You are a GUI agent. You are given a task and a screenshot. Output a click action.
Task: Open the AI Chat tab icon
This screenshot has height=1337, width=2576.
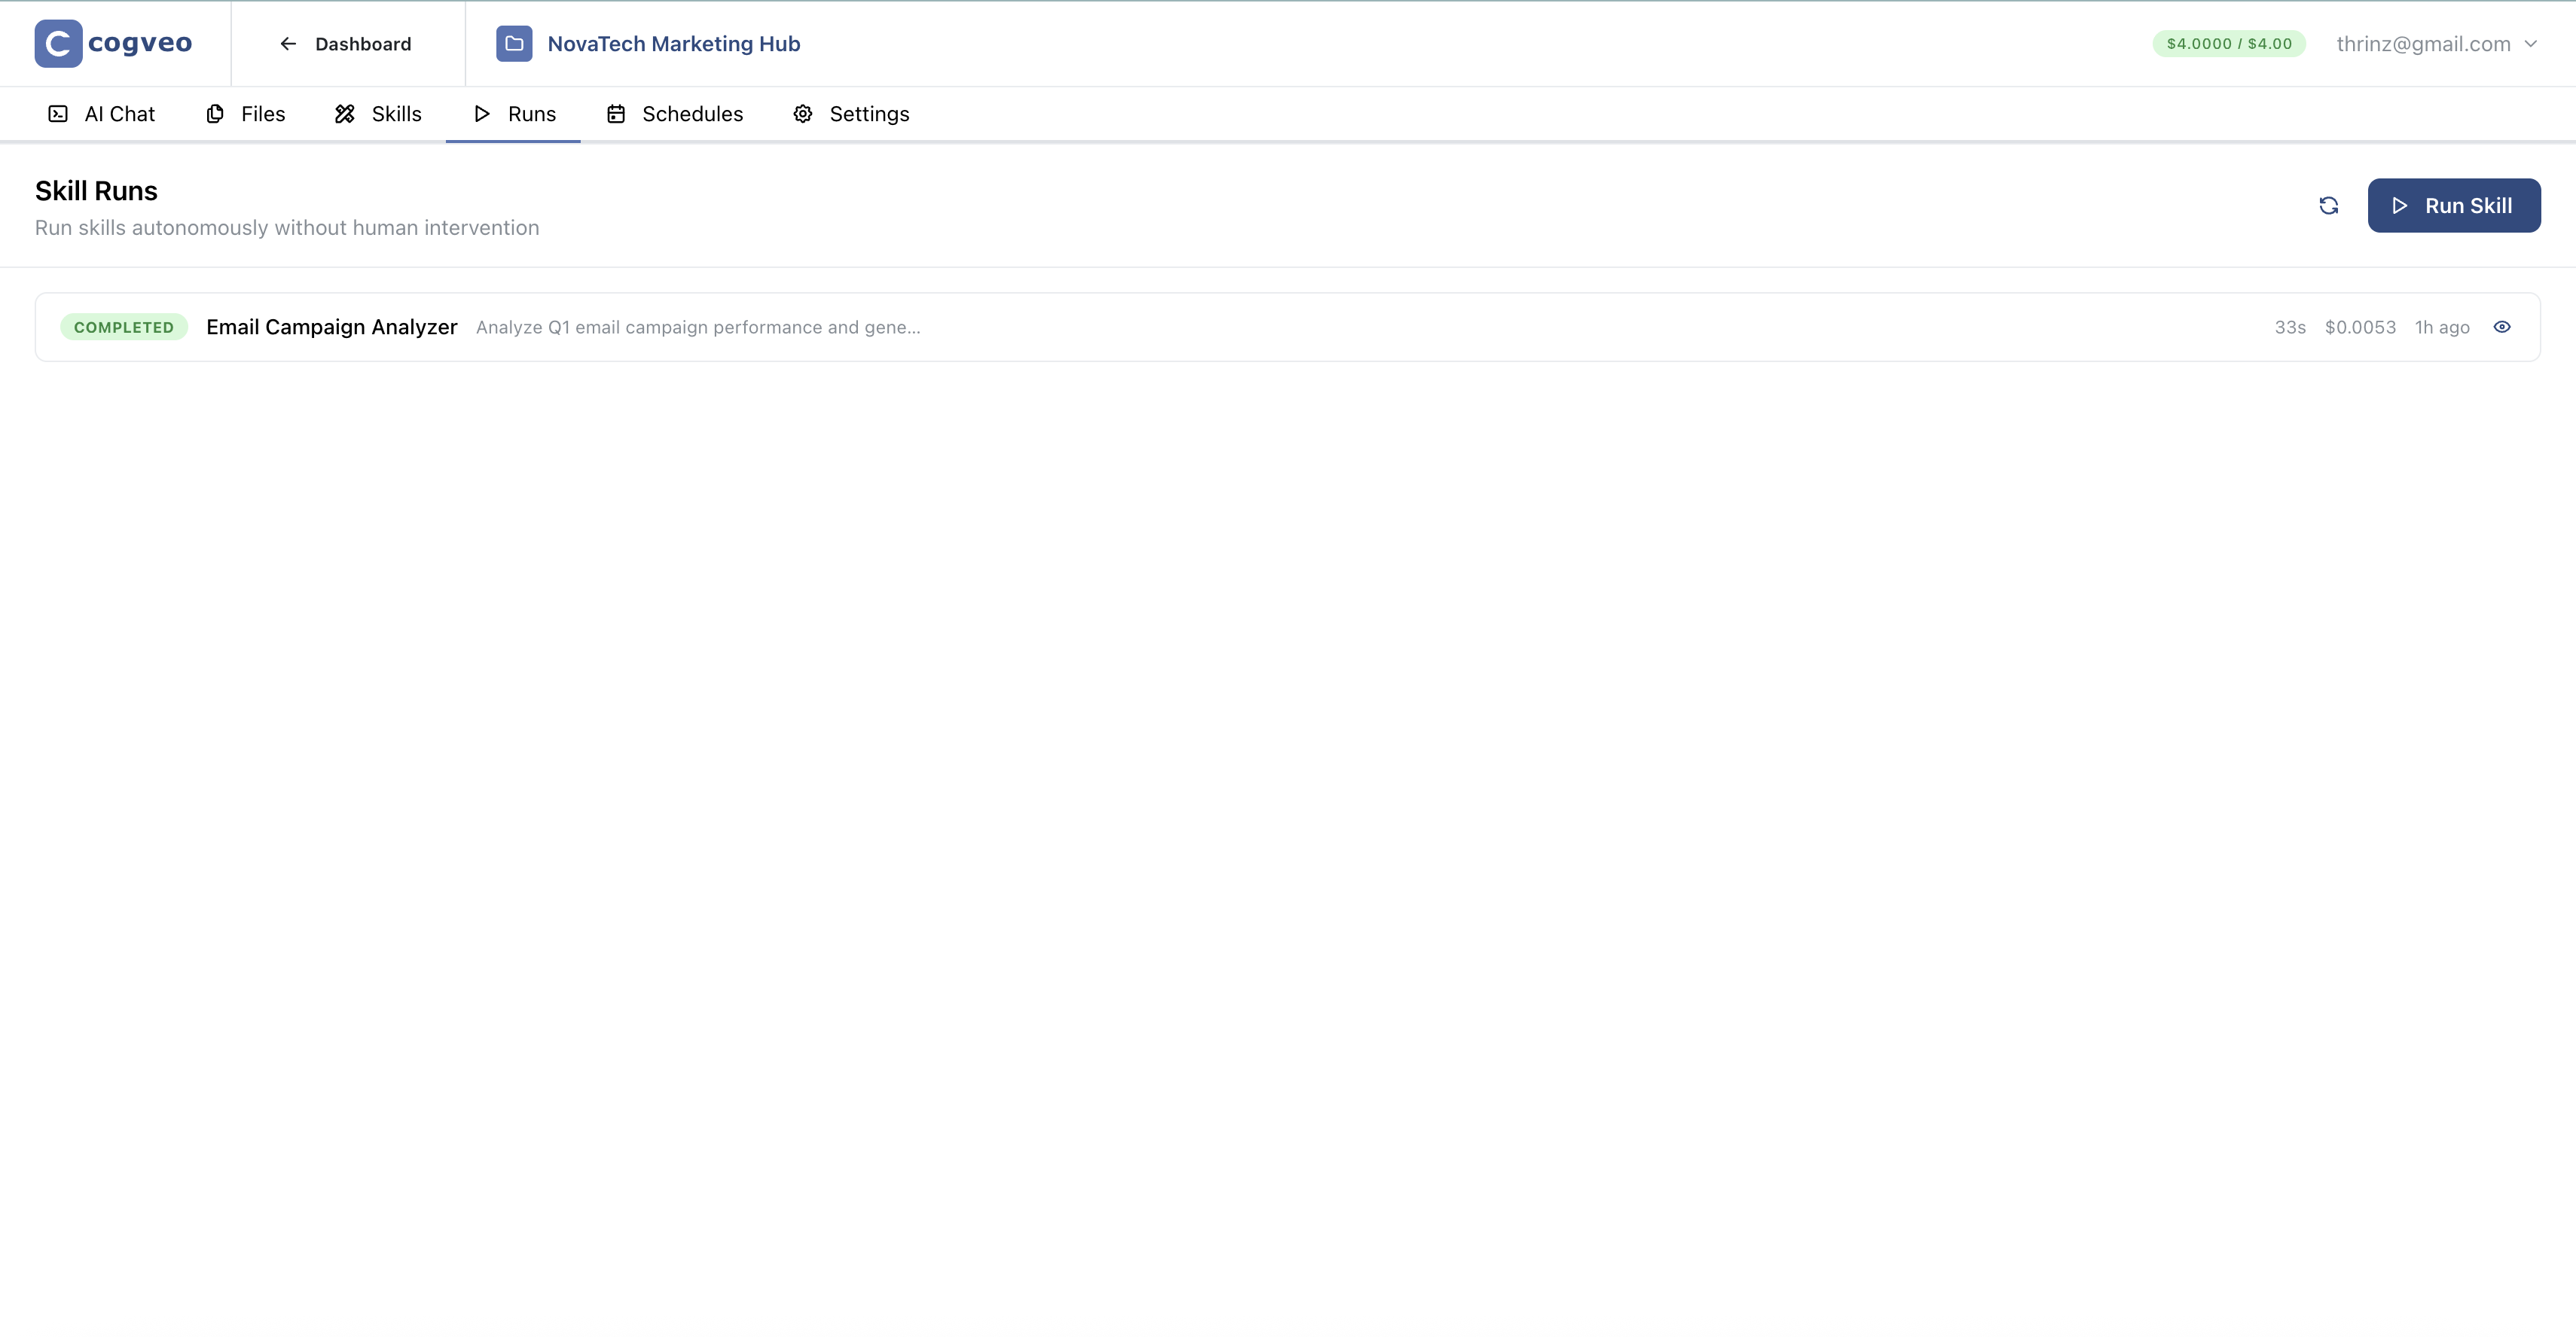pyautogui.click(x=57, y=114)
